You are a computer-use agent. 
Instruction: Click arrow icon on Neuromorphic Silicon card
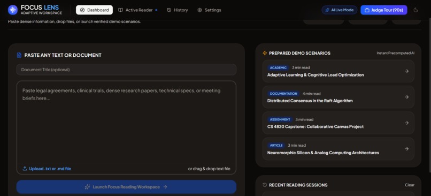406,149
